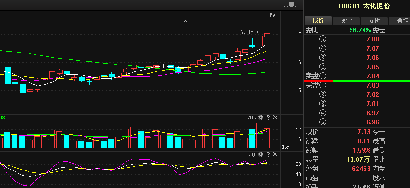Click the 7.05 high price annotation

(x=247, y=32)
